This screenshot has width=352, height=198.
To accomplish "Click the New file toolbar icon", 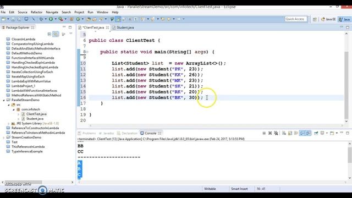I will click(4, 19).
